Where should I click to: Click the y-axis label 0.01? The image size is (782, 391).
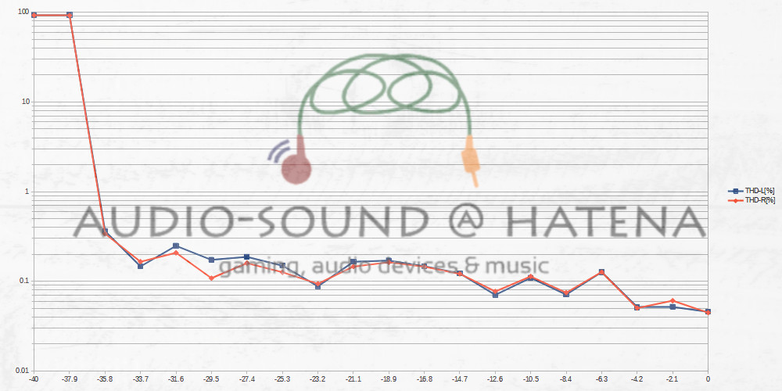point(23,371)
